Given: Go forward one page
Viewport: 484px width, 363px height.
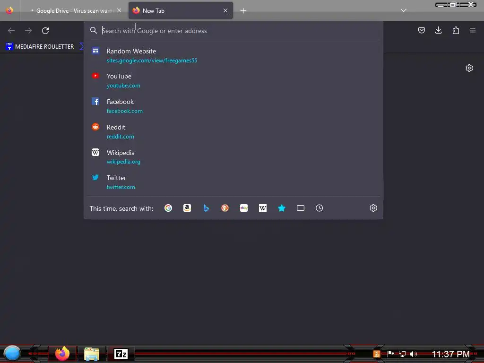Looking at the screenshot, I should point(28,31).
